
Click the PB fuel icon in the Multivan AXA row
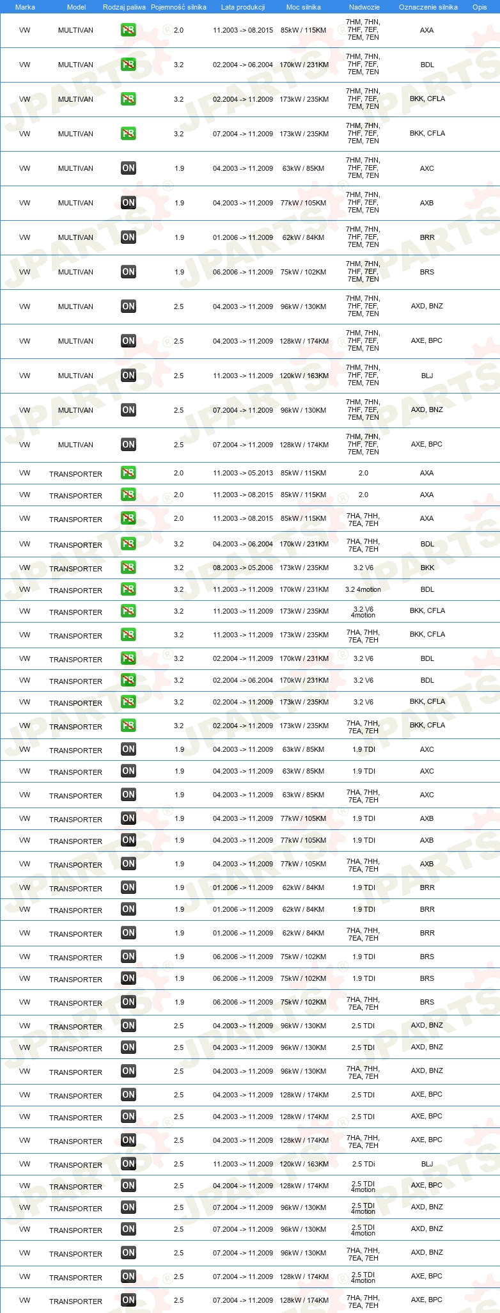128,30
